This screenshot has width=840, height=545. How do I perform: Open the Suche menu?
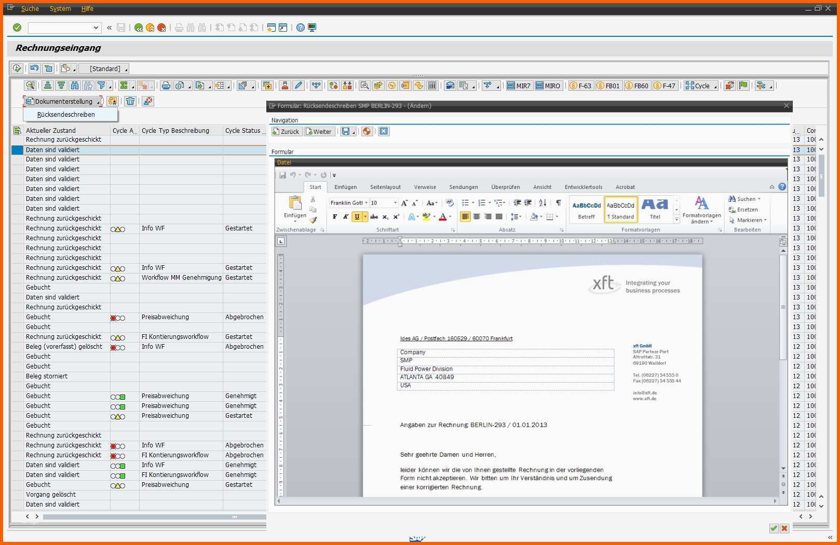tap(30, 8)
